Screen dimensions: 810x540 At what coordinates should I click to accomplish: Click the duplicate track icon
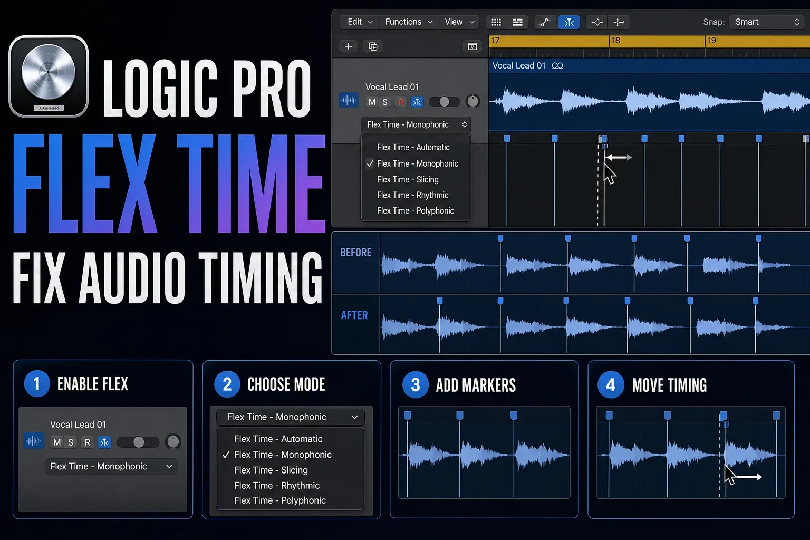coord(373,46)
